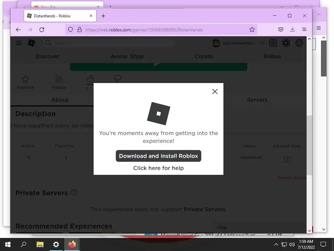Go back in Firefox

18,30
